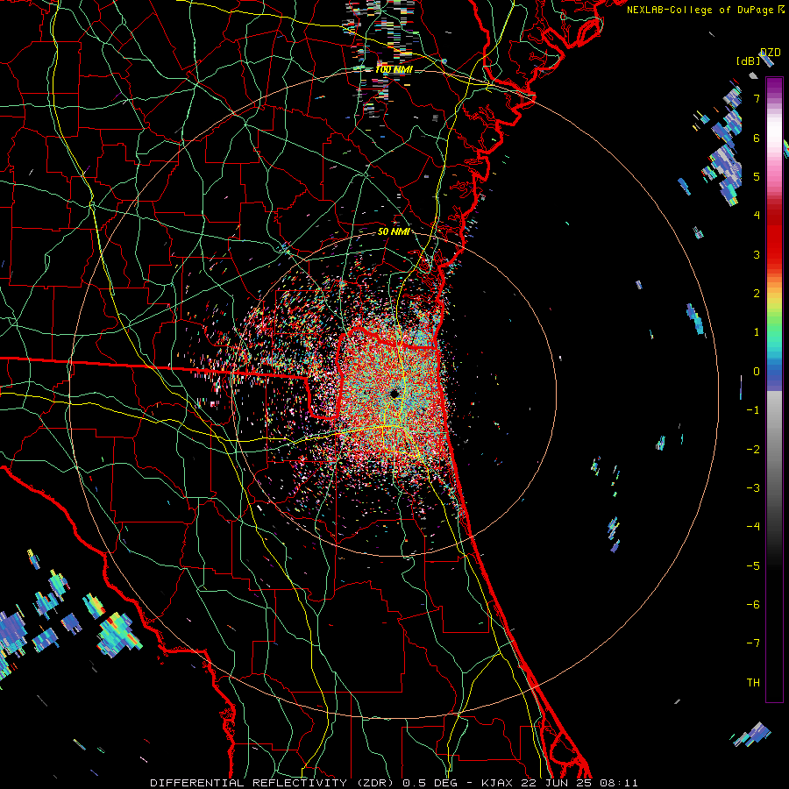Click the 7 value on the color scale
Viewport: 789px width, 789px height.
pos(757,98)
